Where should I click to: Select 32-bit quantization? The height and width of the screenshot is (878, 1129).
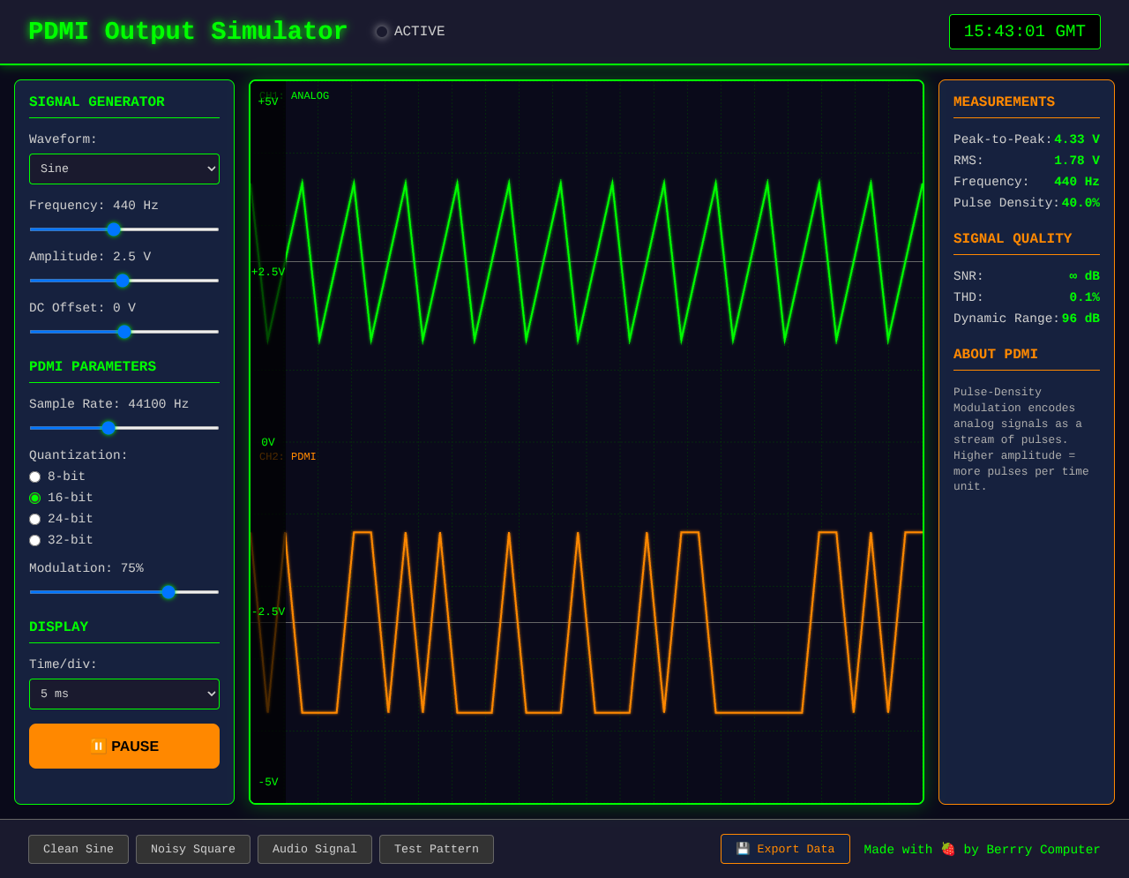[34, 540]
